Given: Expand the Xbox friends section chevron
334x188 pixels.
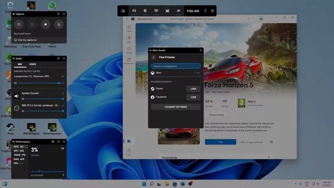Looking at the screenshot, I should click(198, 73).
